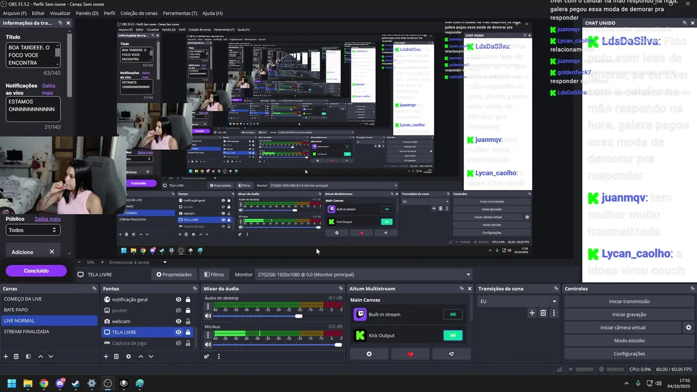Image resolution: width=697 pixels, height=392 pixels.
Task: Open the Coleção de cenas menu
Action: 138,13
